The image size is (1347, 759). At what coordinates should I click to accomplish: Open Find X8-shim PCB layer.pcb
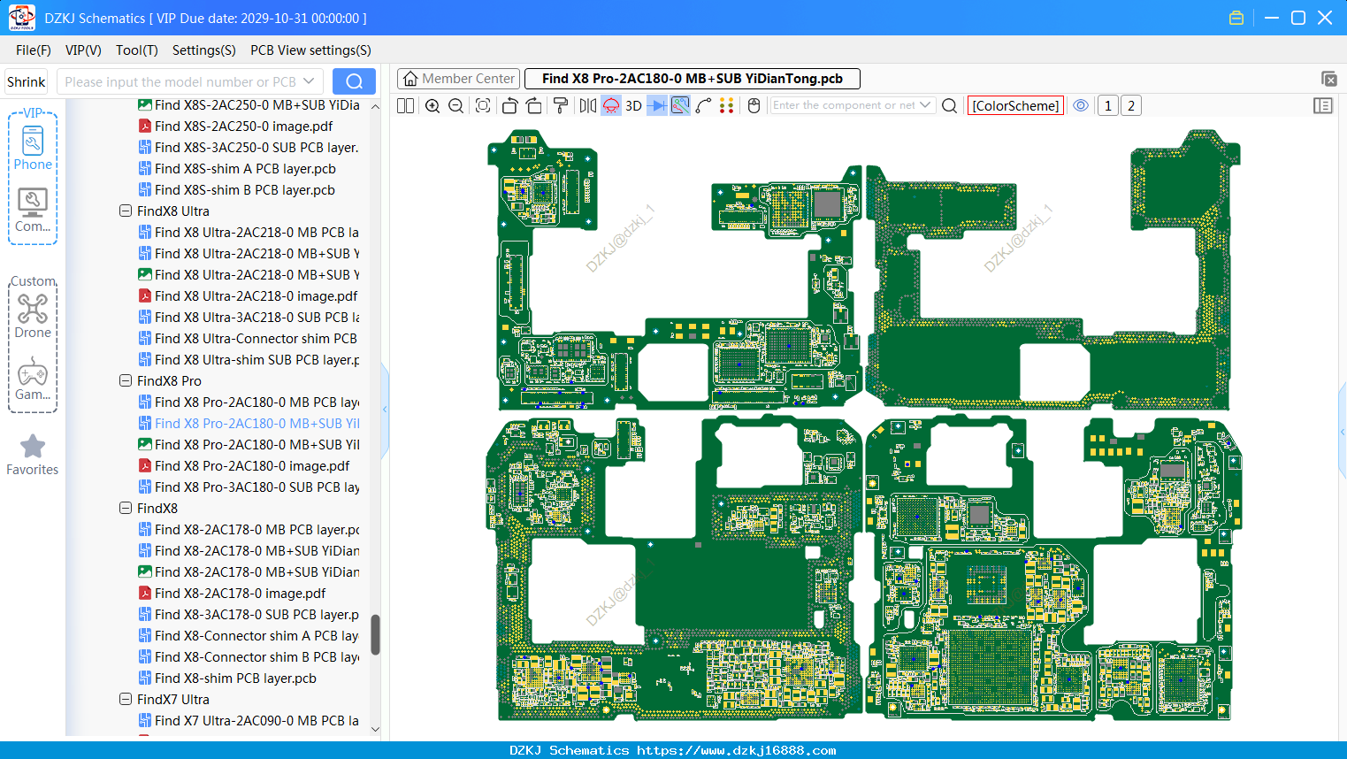(x=227, y=678)
